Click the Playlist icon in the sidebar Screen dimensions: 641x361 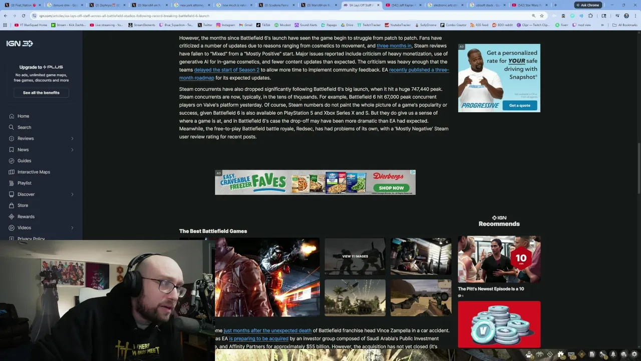pos(11,183)
